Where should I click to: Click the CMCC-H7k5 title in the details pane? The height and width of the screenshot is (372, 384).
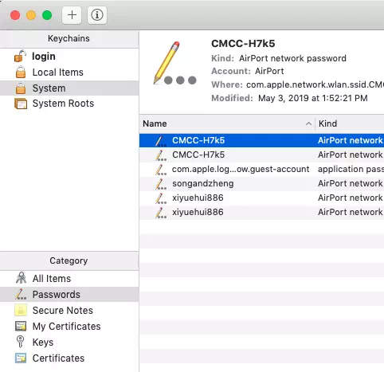coord(243,44)
